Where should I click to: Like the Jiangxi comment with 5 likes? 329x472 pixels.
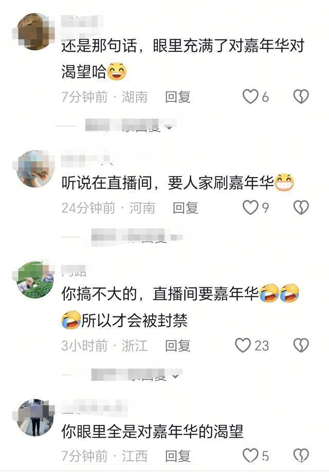click(250, 456)
